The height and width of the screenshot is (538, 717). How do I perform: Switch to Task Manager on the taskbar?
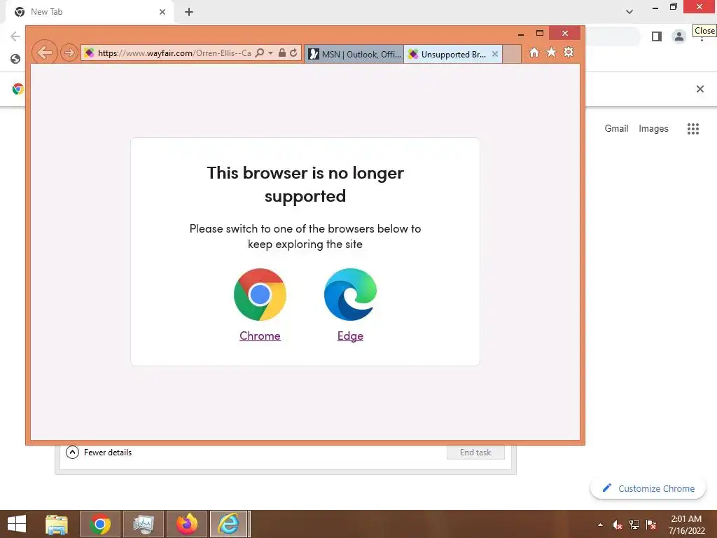[143, 524]
